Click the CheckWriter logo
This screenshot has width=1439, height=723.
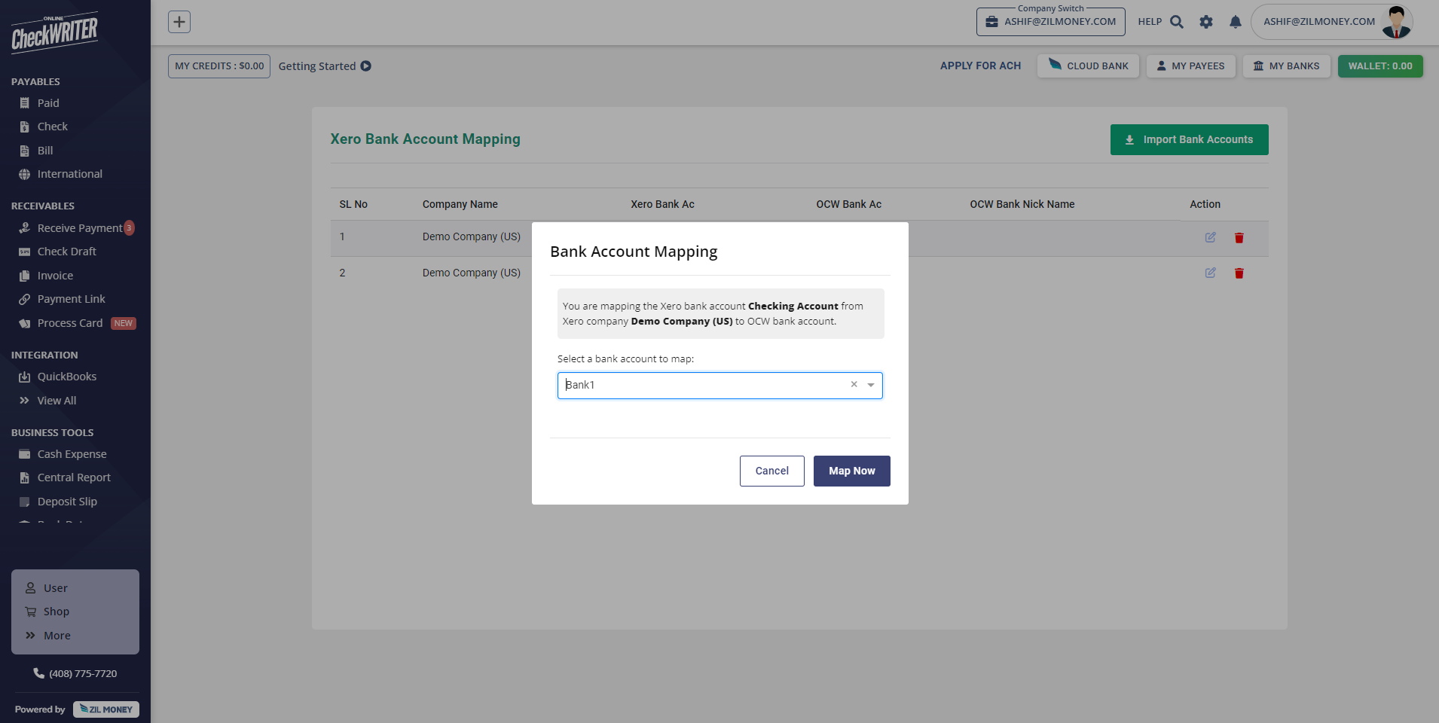click(54, 32)
